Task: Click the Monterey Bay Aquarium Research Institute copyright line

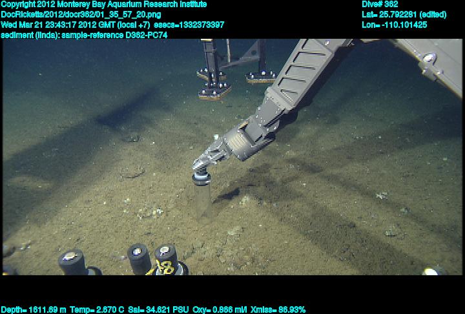Action: 104,5
